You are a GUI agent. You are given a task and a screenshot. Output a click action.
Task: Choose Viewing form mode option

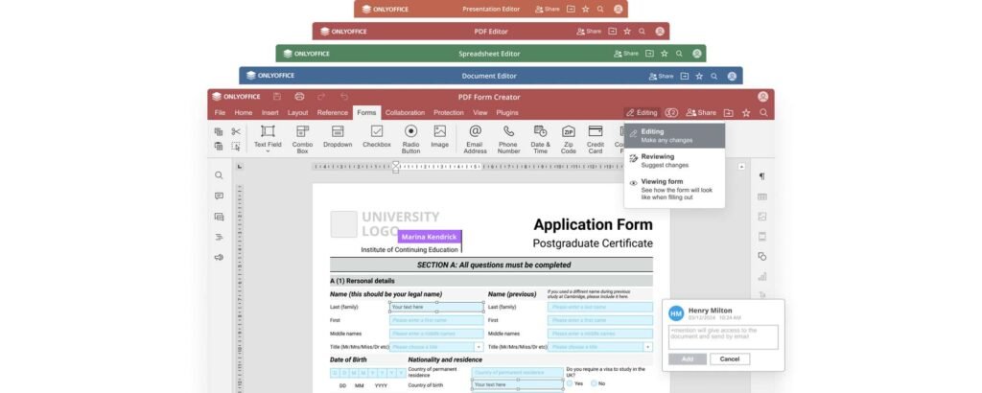674,189
